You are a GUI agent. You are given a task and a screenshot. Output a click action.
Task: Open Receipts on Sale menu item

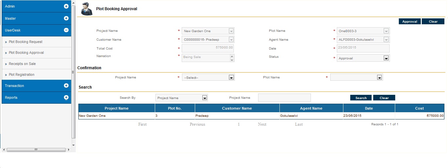(x=22, y=64)
